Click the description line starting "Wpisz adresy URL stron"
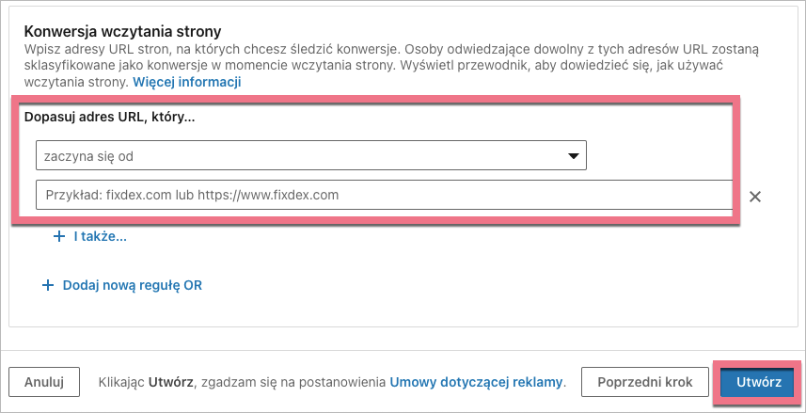The width and height of the screenshot is (806, 413). (188, 48)
